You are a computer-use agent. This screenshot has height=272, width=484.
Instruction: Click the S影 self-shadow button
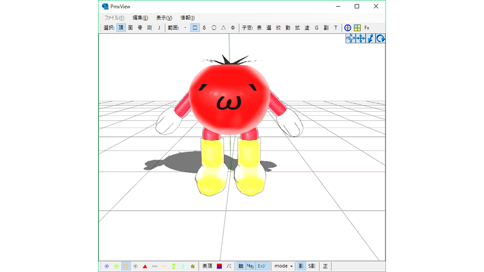tap(312, 266)
